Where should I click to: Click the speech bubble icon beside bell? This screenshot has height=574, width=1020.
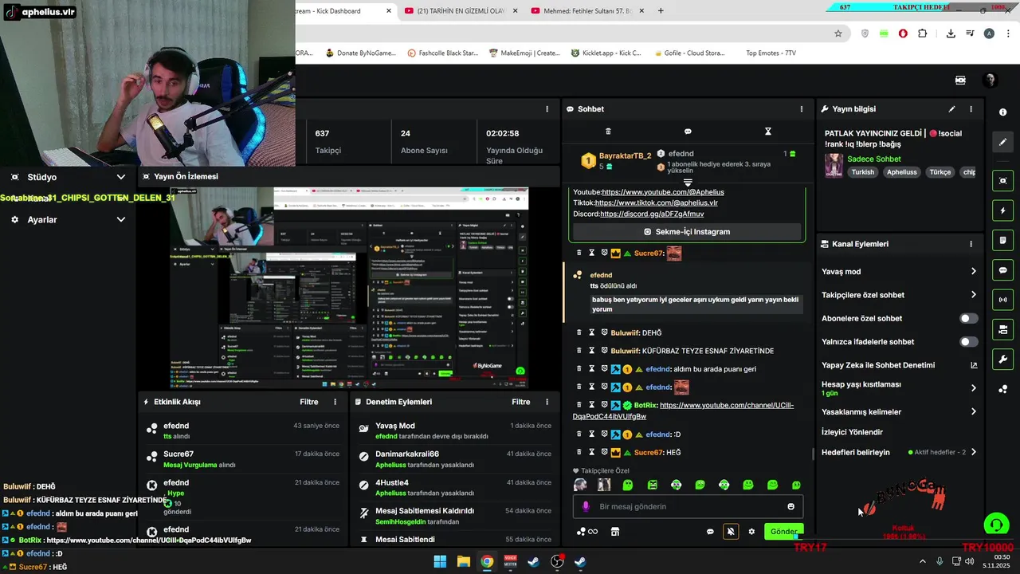pyautogui.click(x=710, y=532)
